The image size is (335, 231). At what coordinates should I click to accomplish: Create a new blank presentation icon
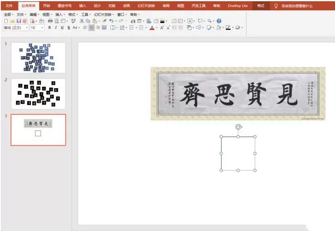click(x=6, y=21)
